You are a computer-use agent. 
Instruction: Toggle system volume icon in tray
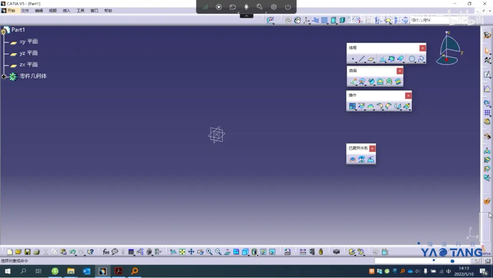coord(418,271)
